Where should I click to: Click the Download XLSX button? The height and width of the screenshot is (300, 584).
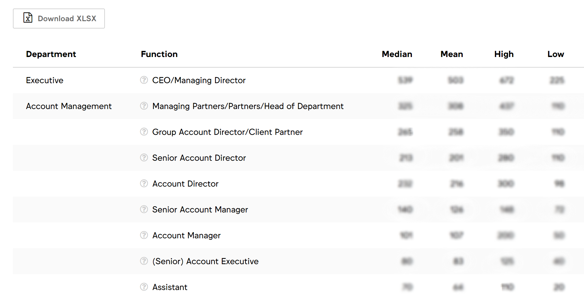point(59,19)
